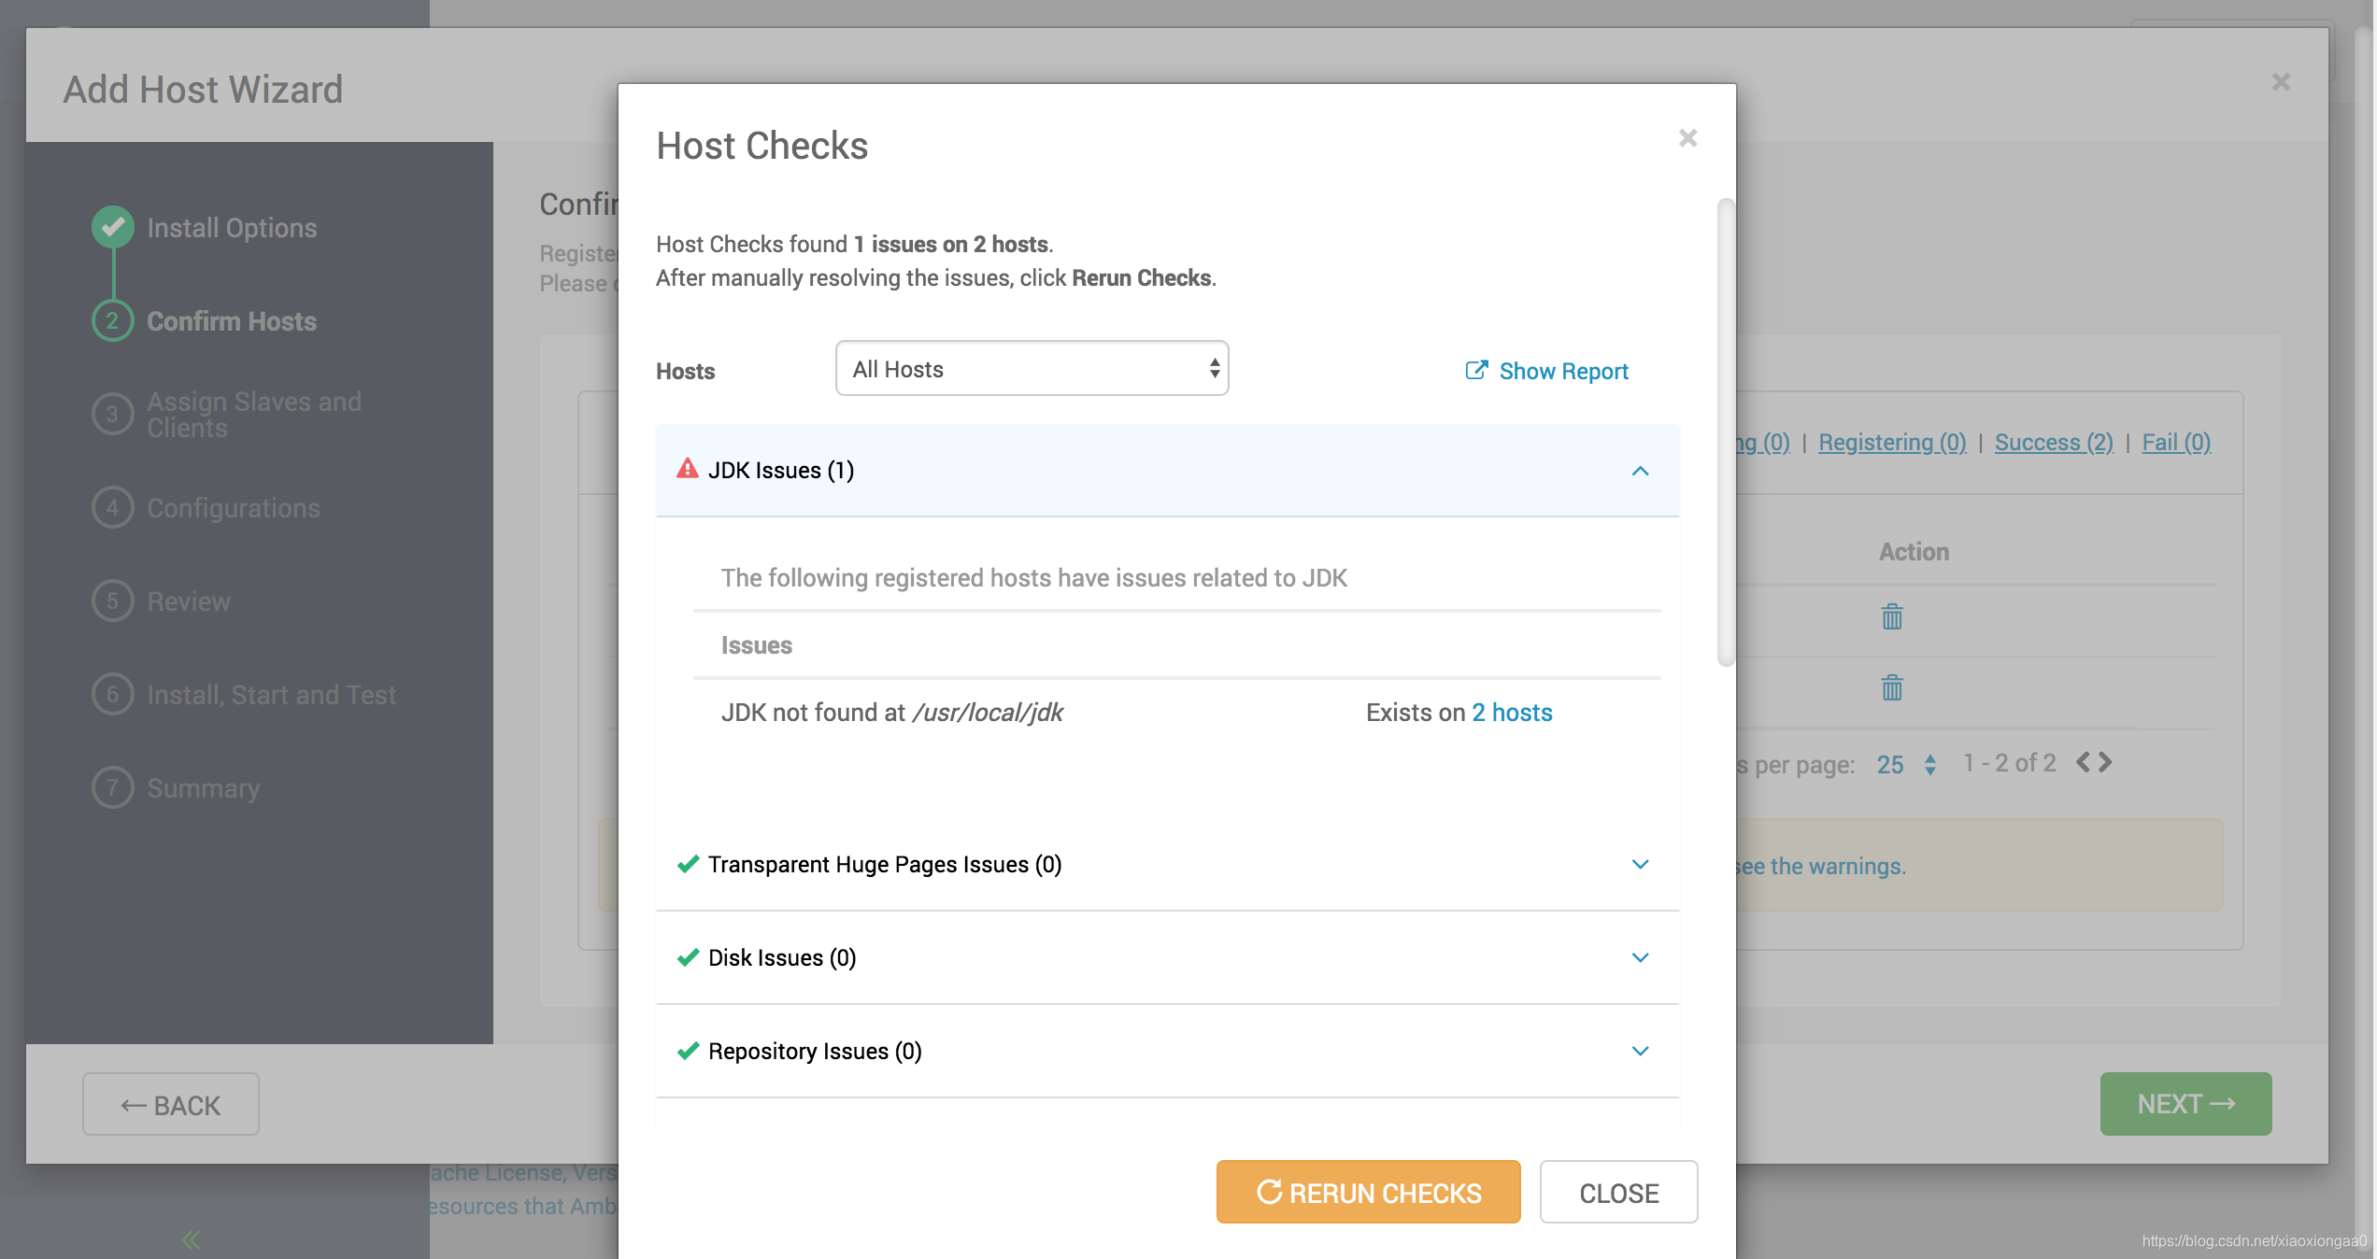
Task: Select the Success (2) filter tab
Action: (x=2054, y=443)
